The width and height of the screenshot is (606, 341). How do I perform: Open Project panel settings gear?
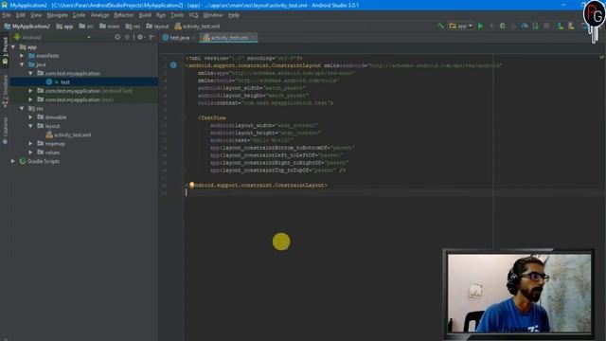point(140,37)
